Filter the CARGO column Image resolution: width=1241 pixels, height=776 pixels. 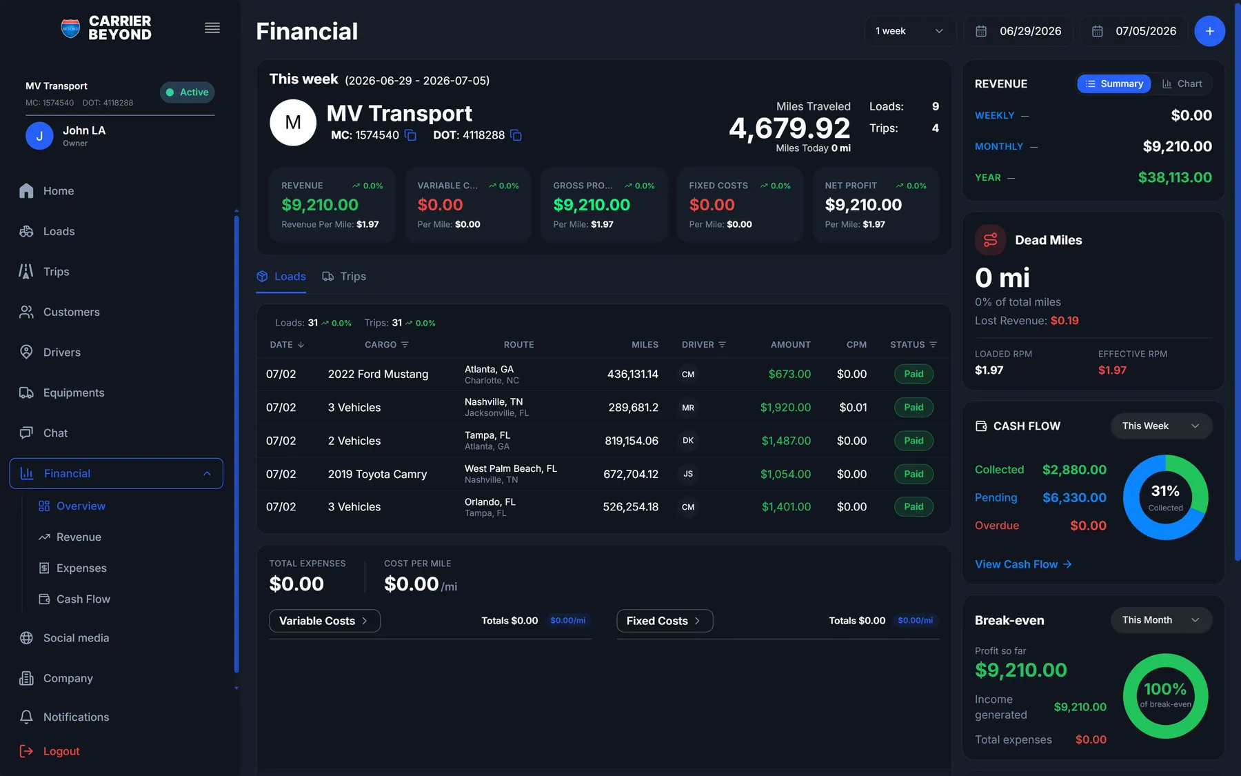405,345
